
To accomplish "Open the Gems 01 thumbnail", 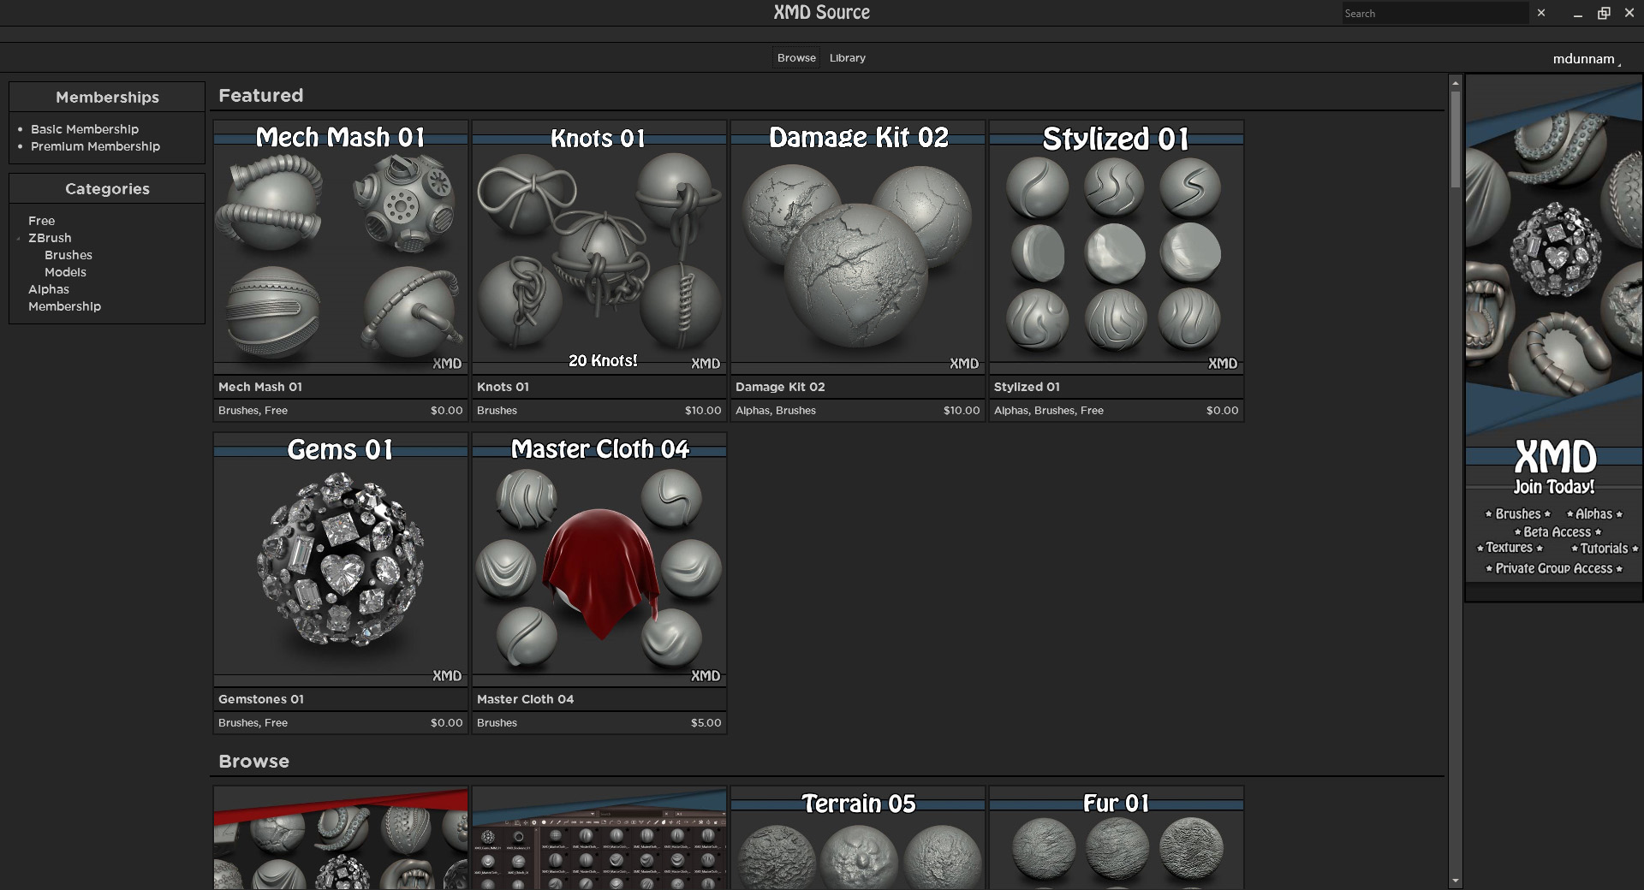I will (341, 559).
